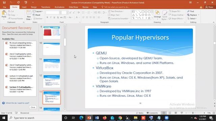Image resolution: width=216 pixels, height=121 pixels.
Task: Click the Save icon in quick access toolbar
Action: click(x=4, y=2)
